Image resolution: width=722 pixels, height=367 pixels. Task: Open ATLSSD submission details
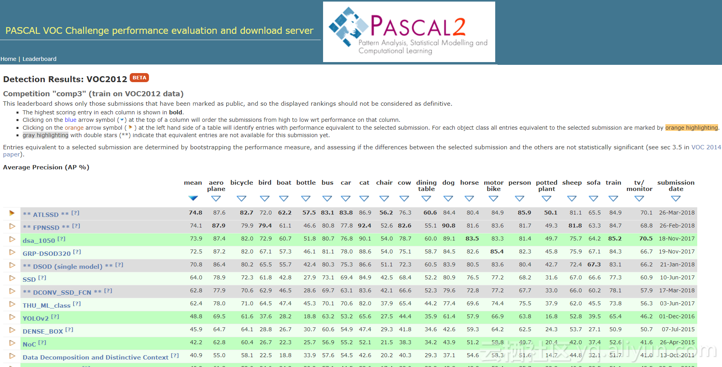(46, 215)
